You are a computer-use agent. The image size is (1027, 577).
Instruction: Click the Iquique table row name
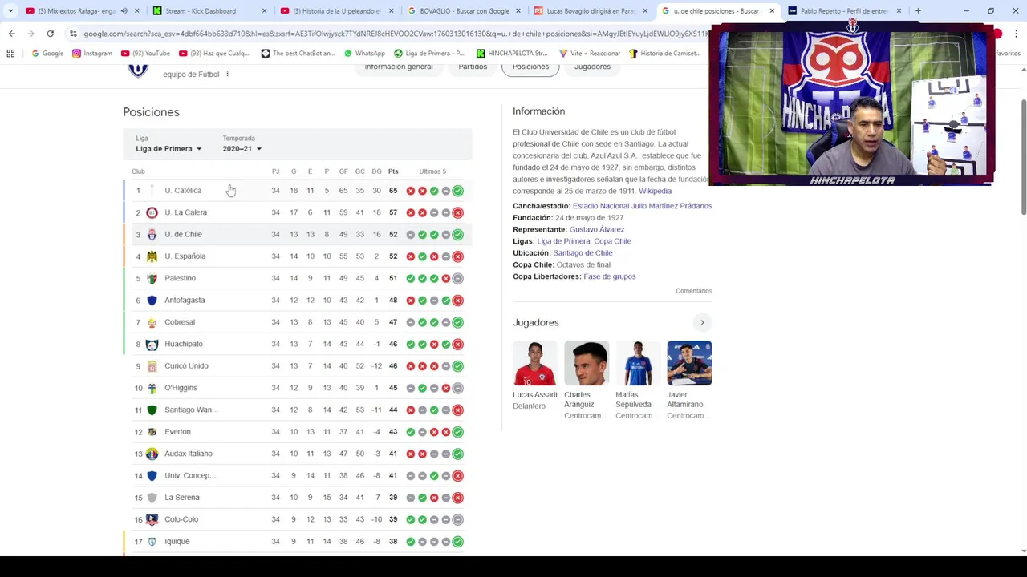[x=177, y=542]
